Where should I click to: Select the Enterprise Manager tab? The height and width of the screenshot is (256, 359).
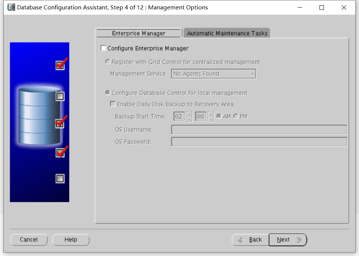coord(139,33)
